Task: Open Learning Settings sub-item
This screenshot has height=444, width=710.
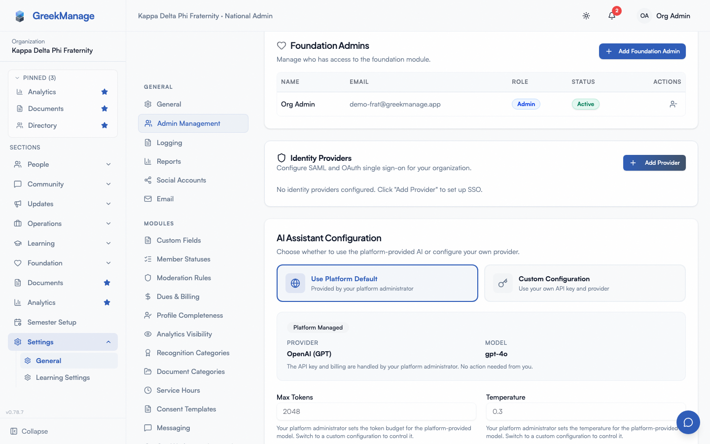Action: point(69,377)
